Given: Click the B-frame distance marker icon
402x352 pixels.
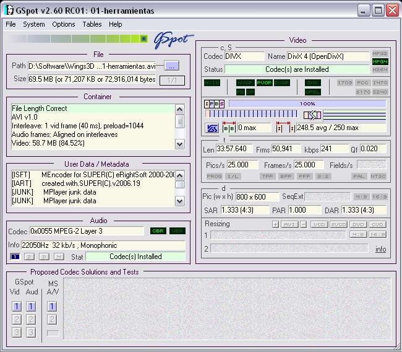Looking at the screenshot, I should click(229, 128).
